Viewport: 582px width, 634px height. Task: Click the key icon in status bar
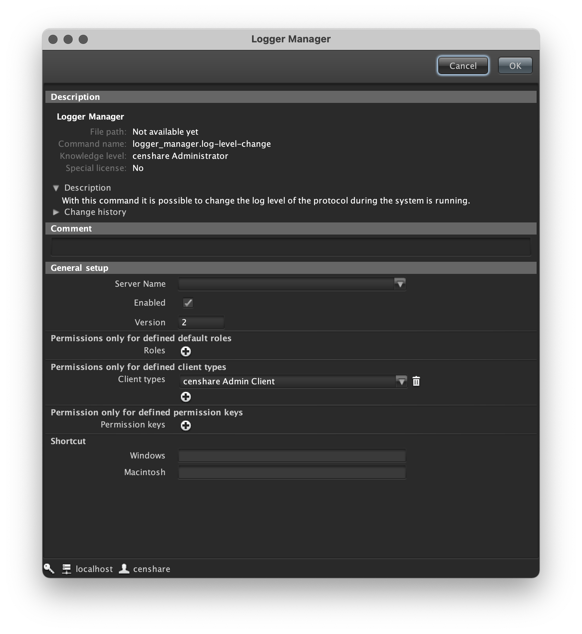(x=49, y=569)
